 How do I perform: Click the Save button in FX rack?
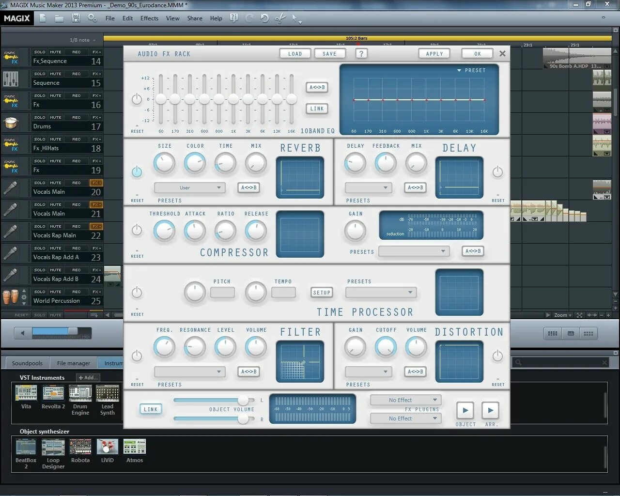click(329, 54)
